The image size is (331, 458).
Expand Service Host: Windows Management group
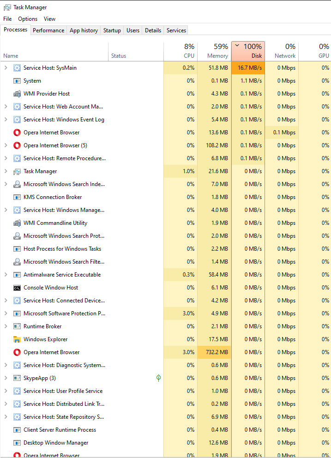6,210
